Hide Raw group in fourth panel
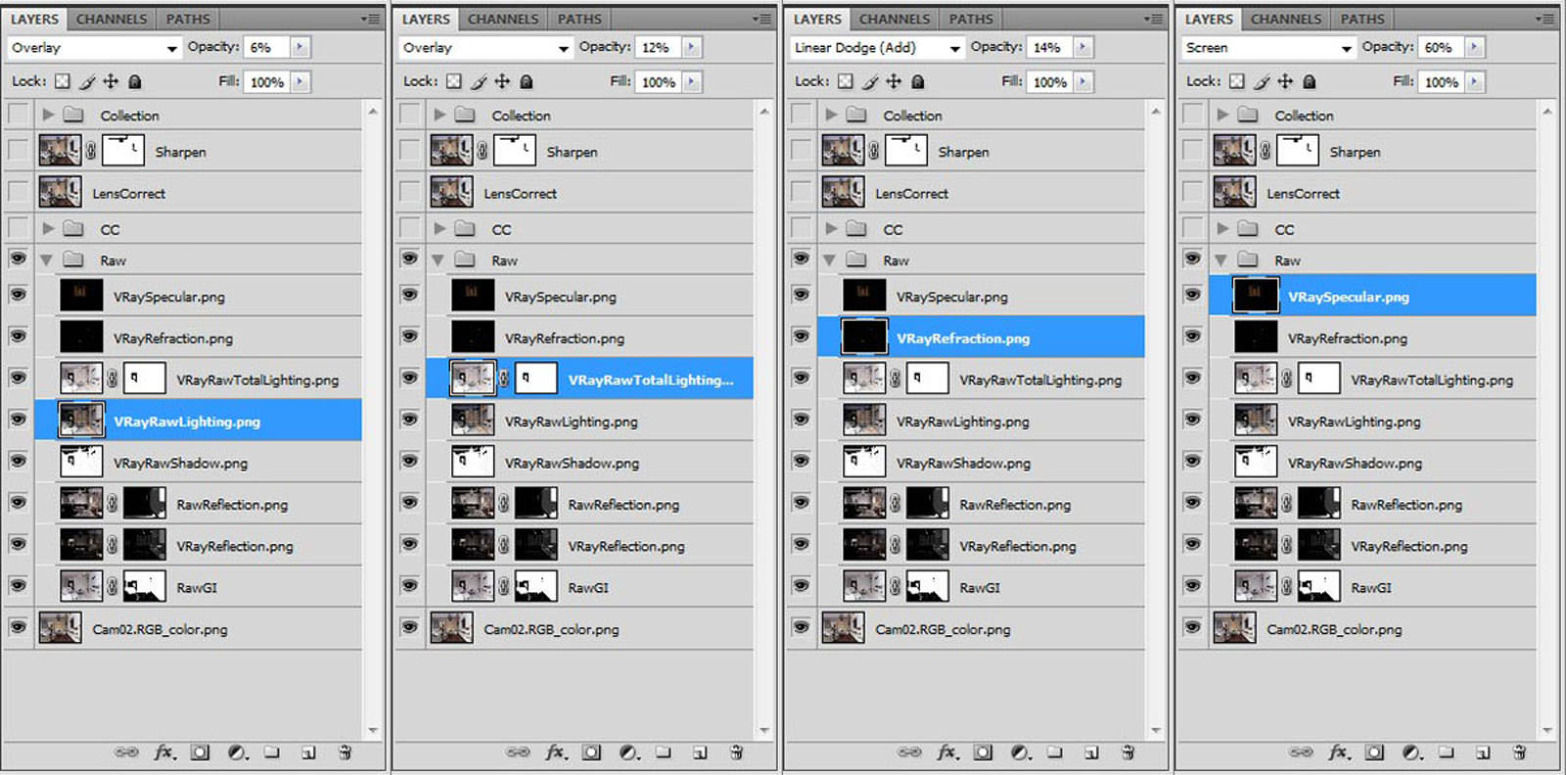 1192,258
